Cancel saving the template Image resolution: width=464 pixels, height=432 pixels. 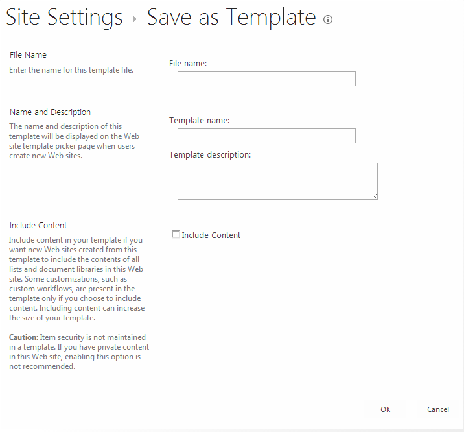(438, 409)
